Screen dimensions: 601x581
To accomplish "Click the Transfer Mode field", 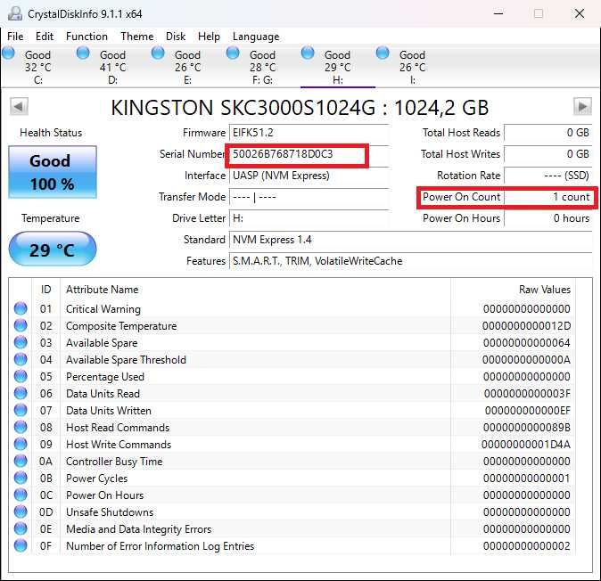I will tap(309, 197).
